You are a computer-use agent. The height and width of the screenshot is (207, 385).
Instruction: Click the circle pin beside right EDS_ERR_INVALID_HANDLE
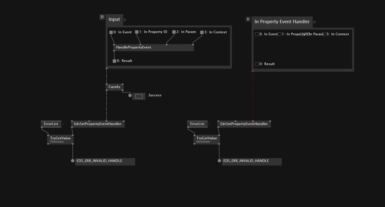219,161
